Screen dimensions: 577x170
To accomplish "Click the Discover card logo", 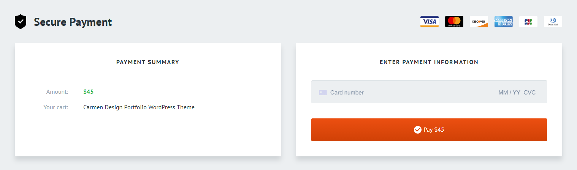I will click(479, 22).
